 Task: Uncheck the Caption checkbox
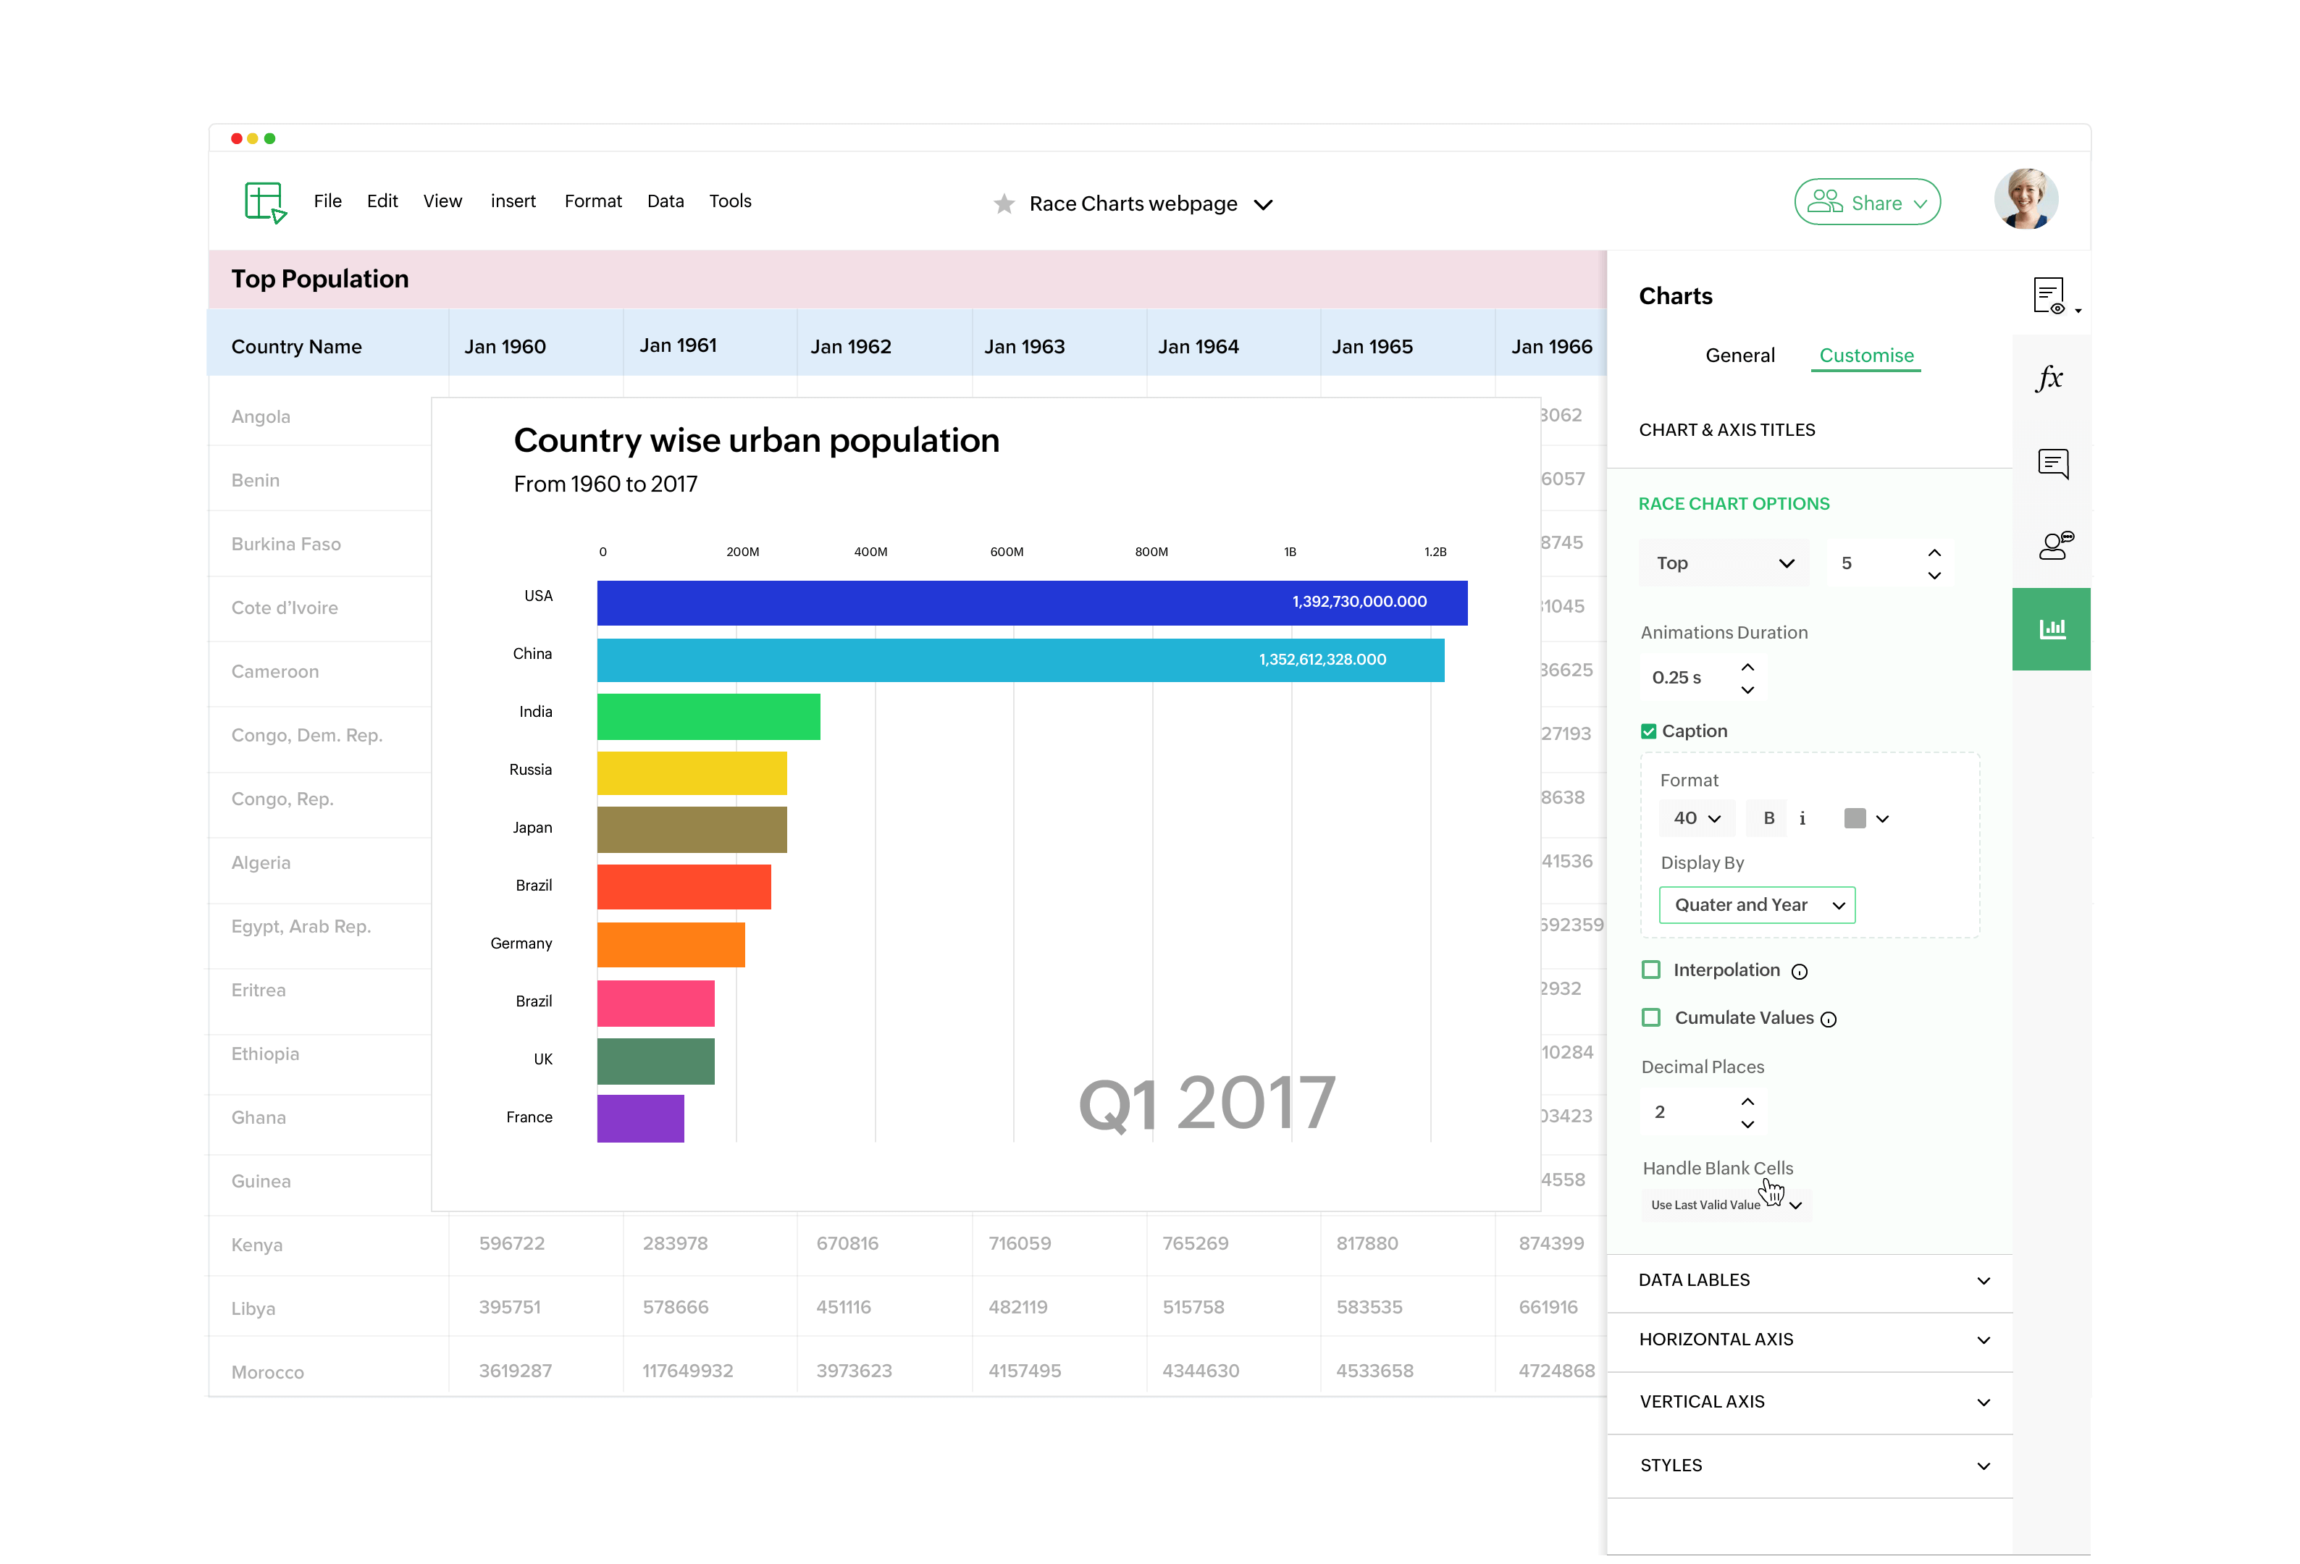click(1649, 730)
